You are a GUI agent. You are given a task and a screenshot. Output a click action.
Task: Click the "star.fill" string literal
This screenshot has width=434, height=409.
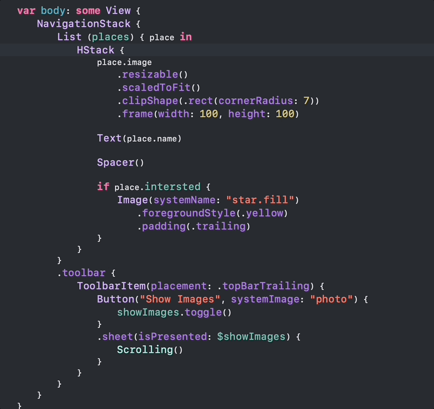(260, 200)
